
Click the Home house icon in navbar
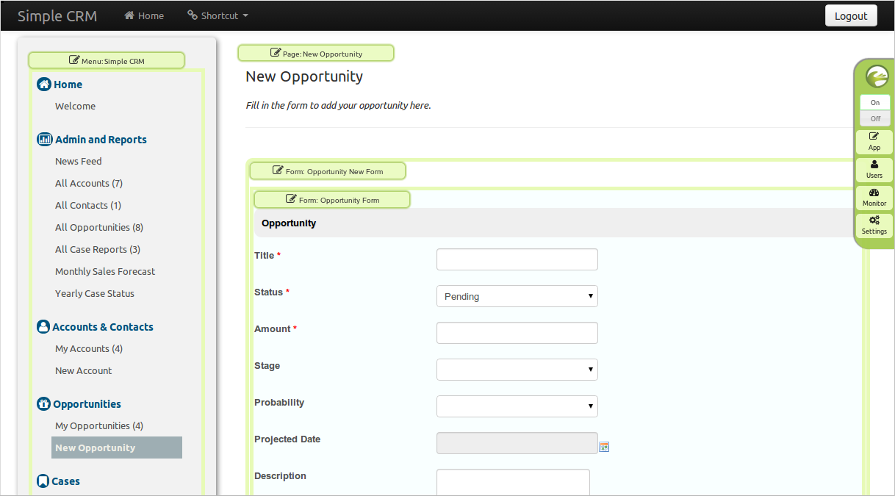pos(129,15)
